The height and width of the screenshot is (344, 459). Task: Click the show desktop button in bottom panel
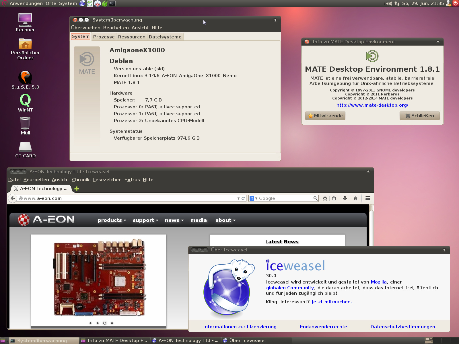3,341
